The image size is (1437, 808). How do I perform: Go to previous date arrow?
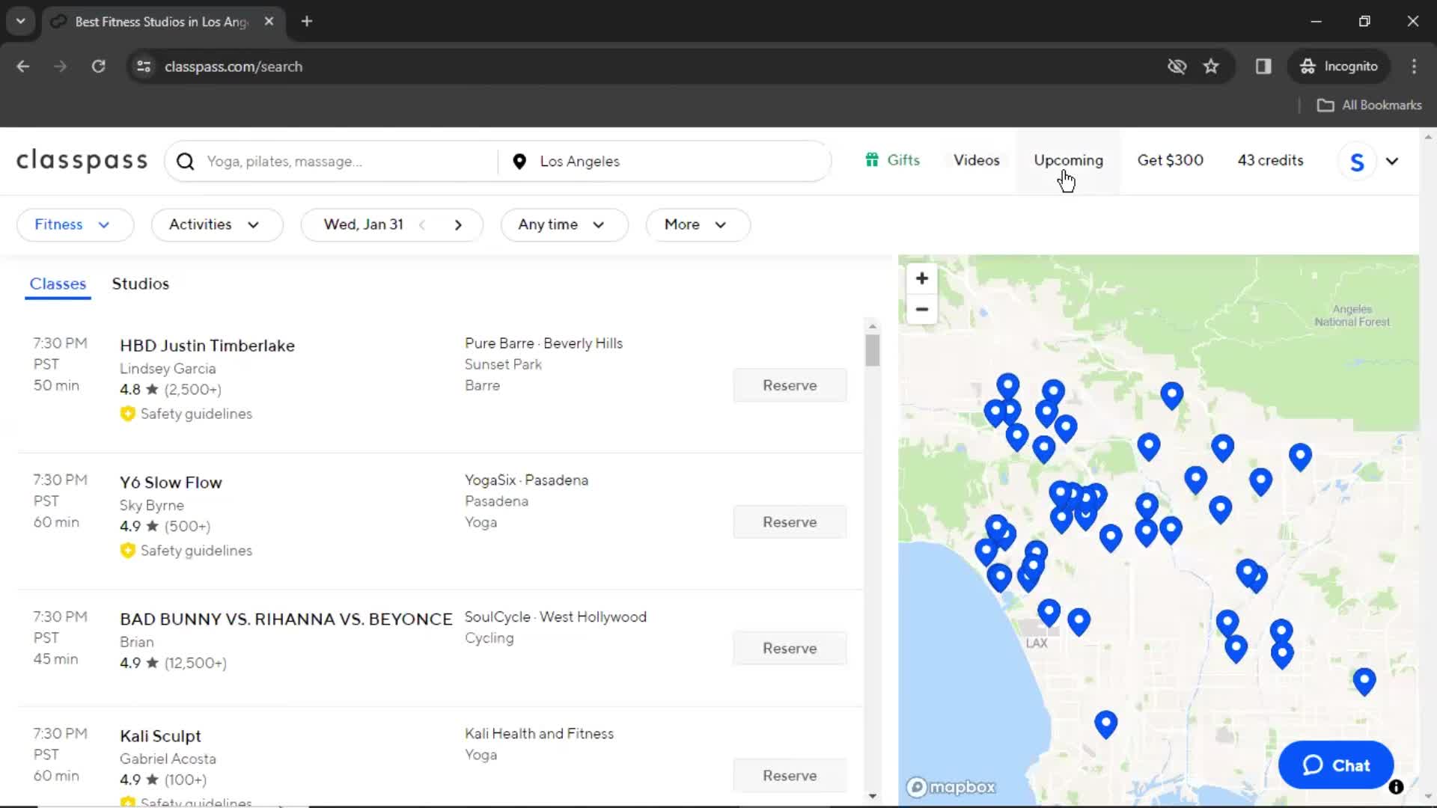(x=422, y=225)
